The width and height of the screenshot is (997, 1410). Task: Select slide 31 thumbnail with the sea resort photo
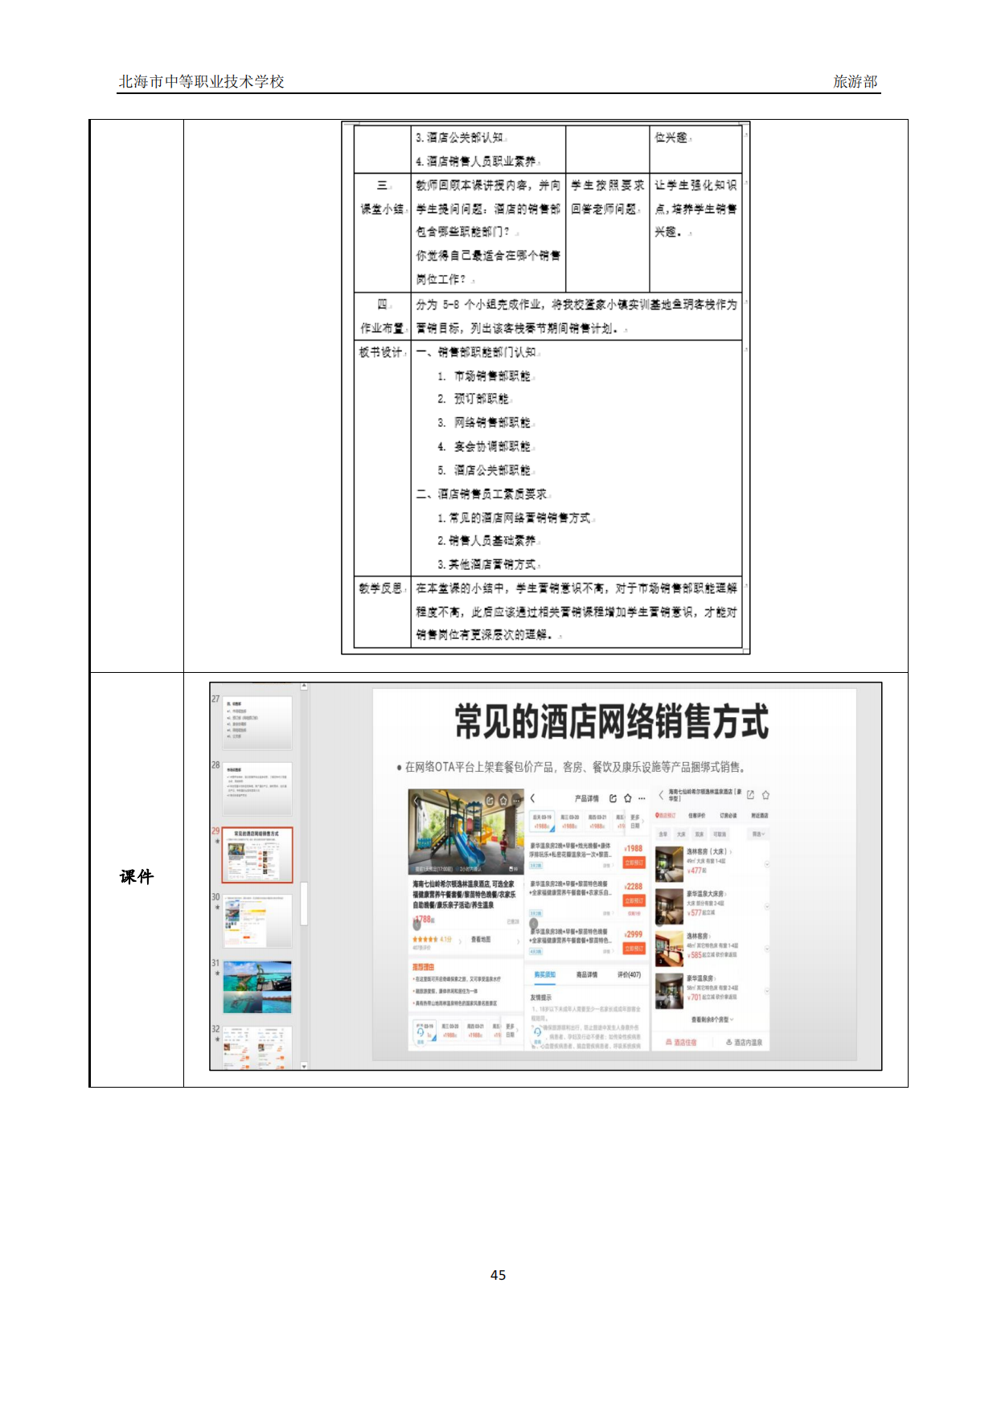point(257,987)
